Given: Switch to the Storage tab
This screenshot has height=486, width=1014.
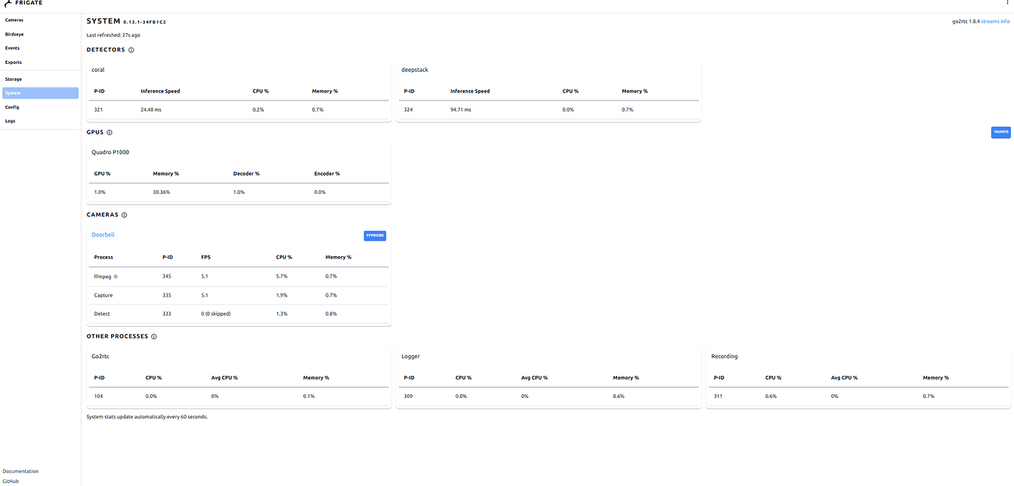Looking at the screenshot, I should pyautogui.click(x=13, y=79).
